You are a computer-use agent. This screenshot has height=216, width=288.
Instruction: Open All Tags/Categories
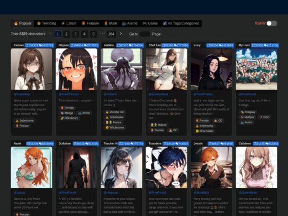click(181, 23)
